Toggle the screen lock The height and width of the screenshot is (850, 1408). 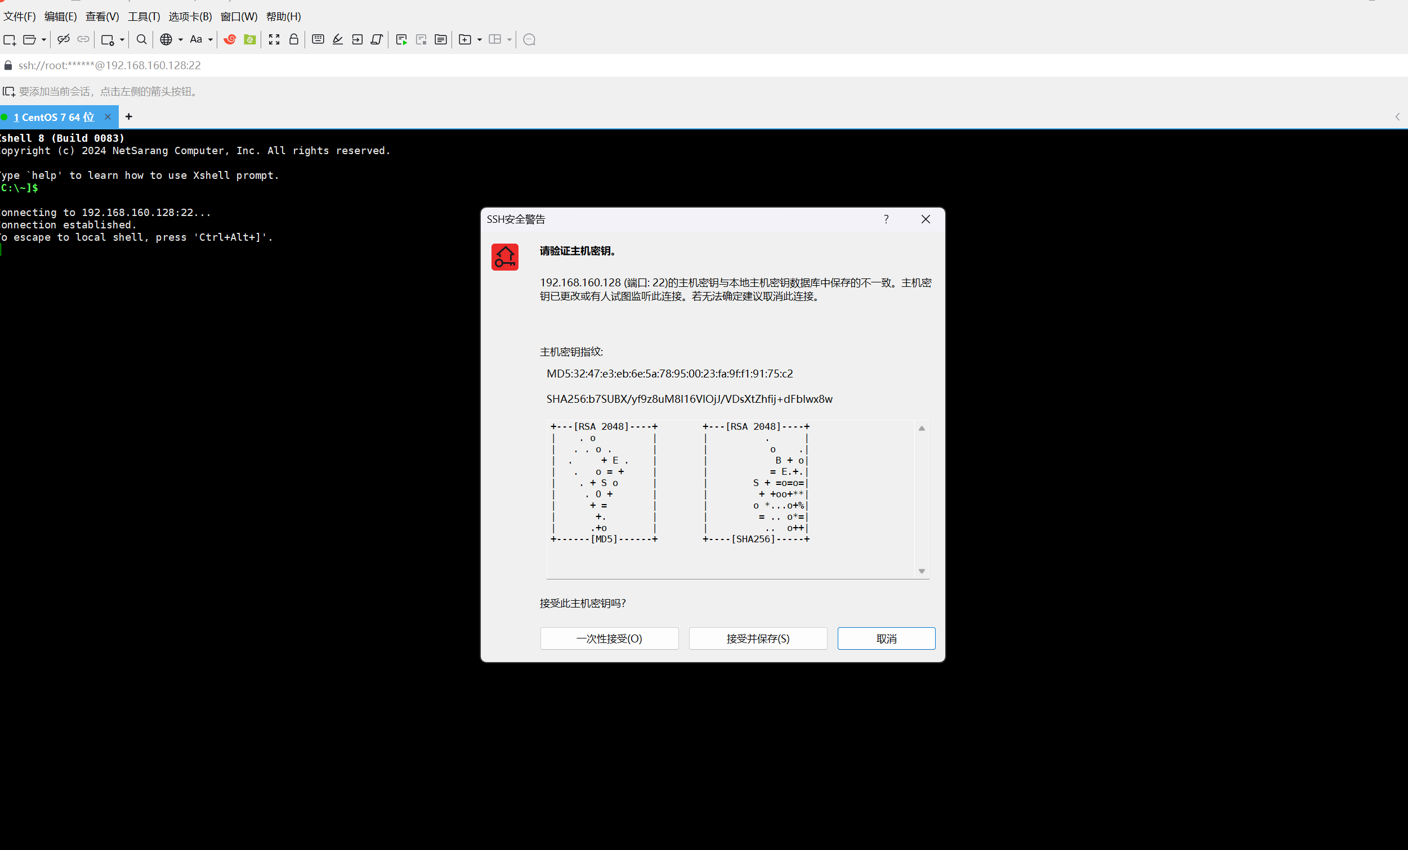pos(293,39)
